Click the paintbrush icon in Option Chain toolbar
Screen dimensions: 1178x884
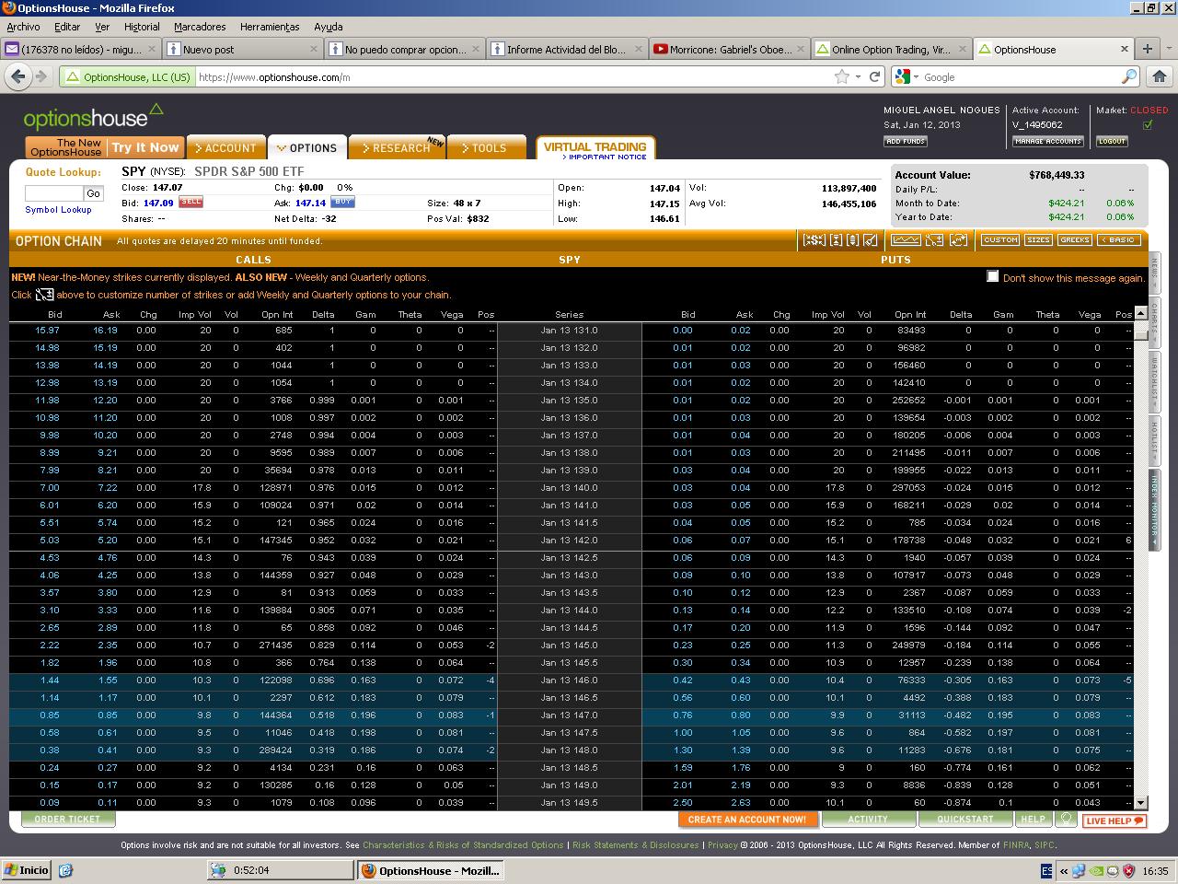click(x=871, y=240)
